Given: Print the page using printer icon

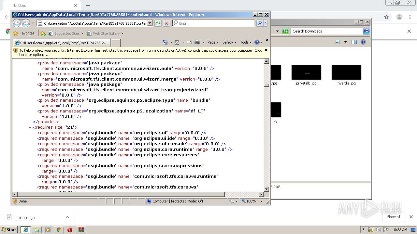Looking at the screenshot, I should pyautogui.click(x=197, y=42).
